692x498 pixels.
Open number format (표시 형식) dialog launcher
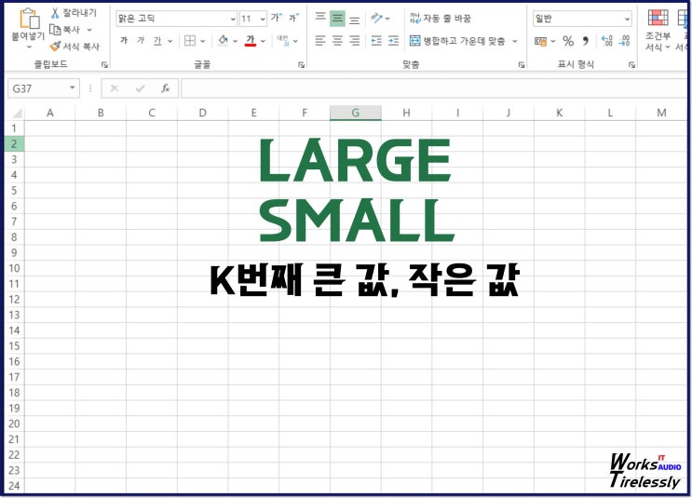[632, 65]
